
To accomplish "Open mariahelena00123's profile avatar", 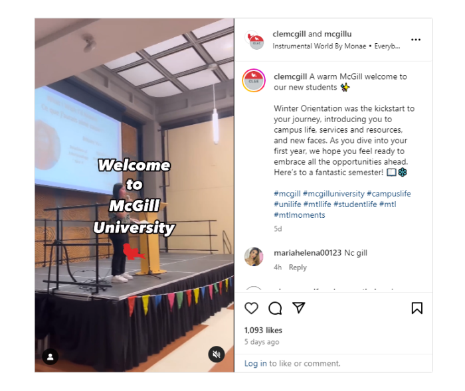I will coord(254,256).
